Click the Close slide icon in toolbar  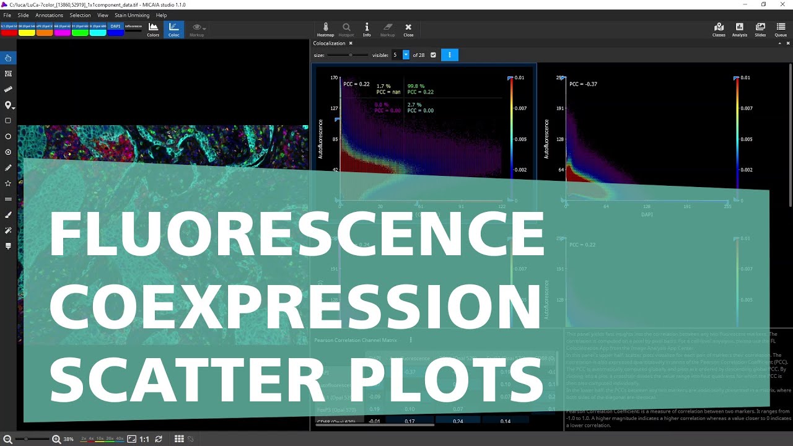[x=408, y=29]
